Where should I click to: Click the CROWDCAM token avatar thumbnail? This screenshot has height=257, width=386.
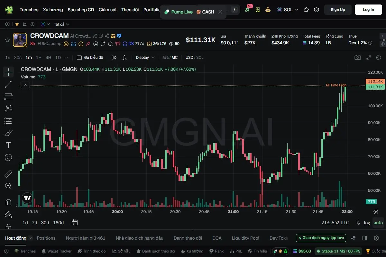pyautogui.click(x=20, y=40)
